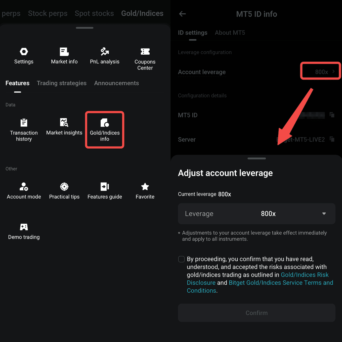
Task: Open the Features guide icon
Action: (x=105, y=187)
